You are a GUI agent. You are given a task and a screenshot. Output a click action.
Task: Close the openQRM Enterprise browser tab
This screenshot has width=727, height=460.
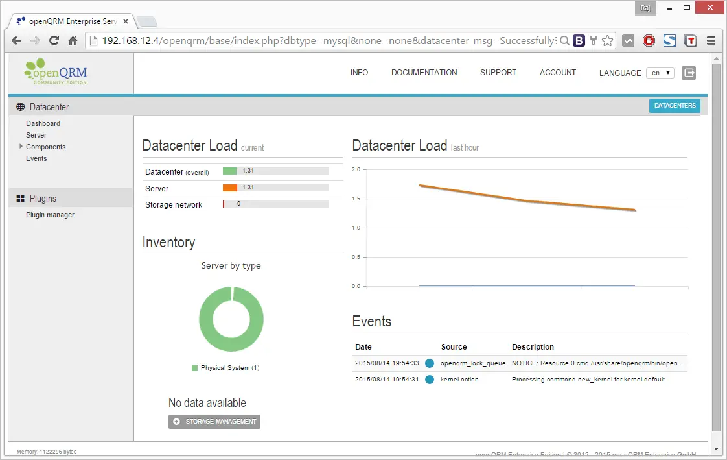[x=126, y=21]
